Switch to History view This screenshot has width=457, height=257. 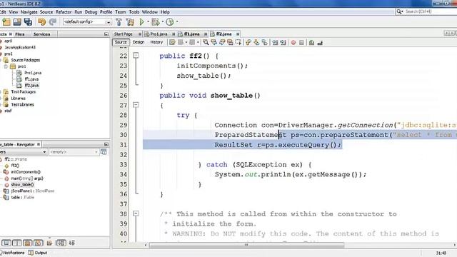[156, 42]
